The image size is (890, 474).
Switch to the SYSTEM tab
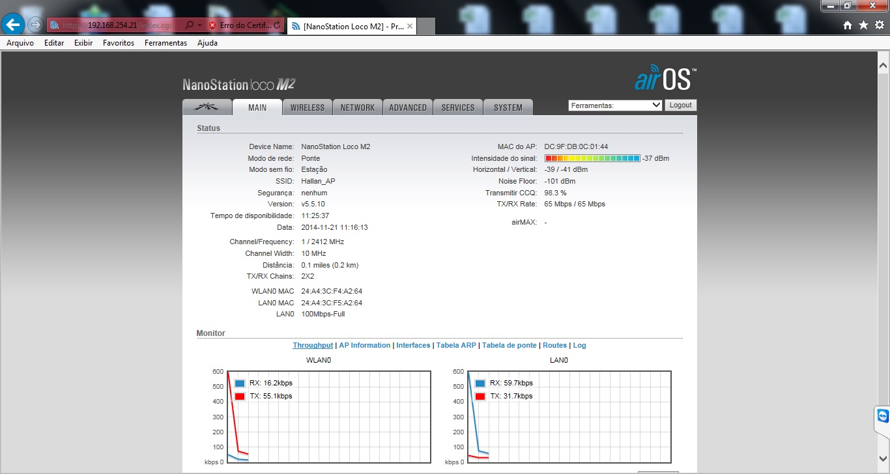(508, 107)
